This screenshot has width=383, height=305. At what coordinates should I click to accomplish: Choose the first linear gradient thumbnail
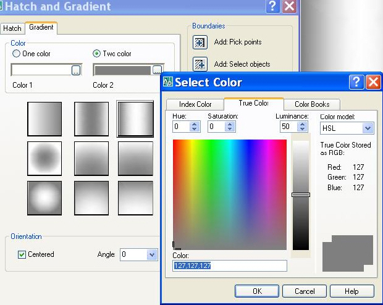pyautogui.click(x=44, y=119)
